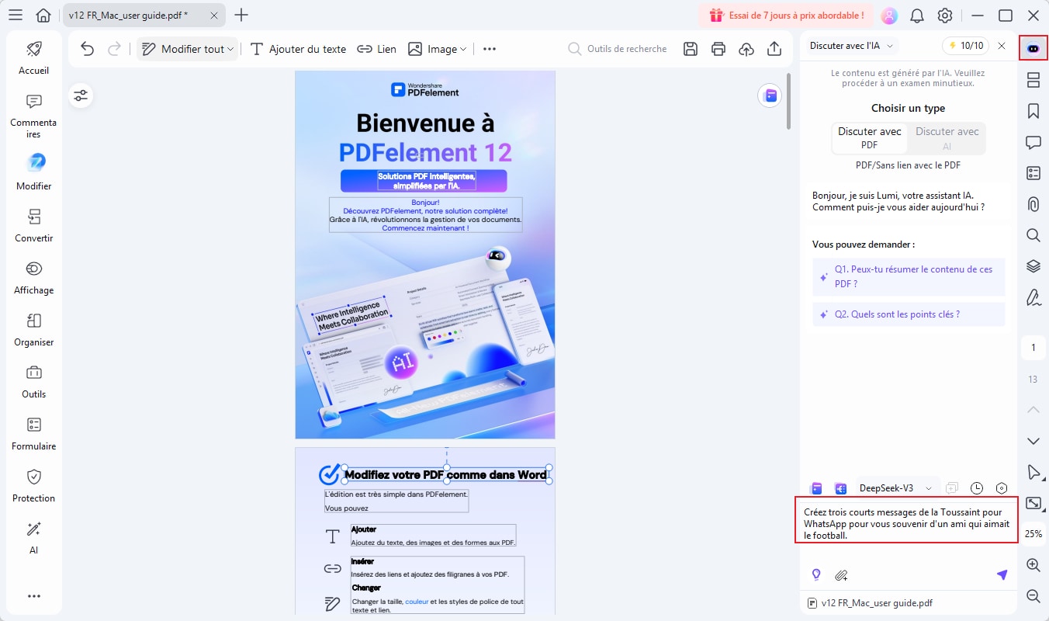Open the user account avatar
This screenshot has height=621, width=1049.
pos(889,16)
